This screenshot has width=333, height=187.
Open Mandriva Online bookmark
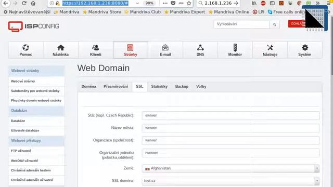(x=229, y=12)
